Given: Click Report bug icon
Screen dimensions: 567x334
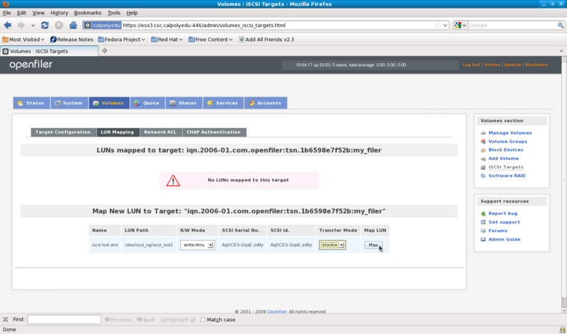Looking at the screenshot, I should 483,214.
